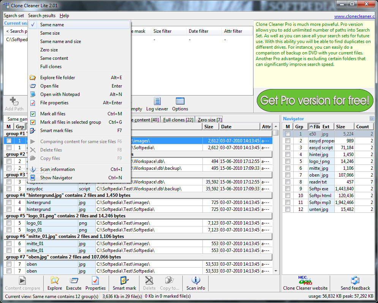
Task: Click the Open file menu icon
Action: [33, 86]
